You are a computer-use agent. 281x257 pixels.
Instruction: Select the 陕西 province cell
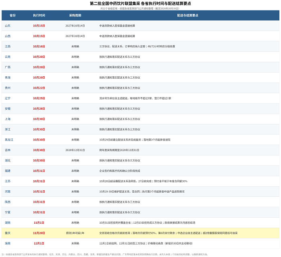point(8,202)
